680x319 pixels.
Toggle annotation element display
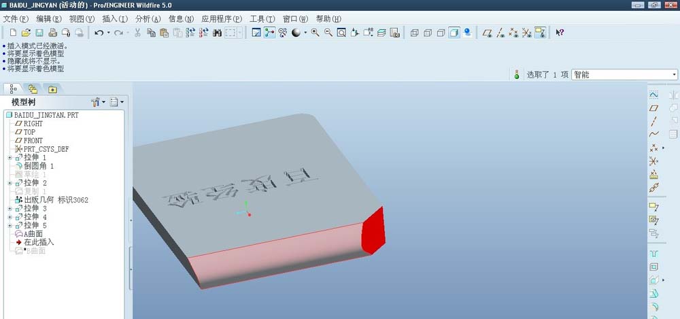pyautogui.click(x=539, y=33)
